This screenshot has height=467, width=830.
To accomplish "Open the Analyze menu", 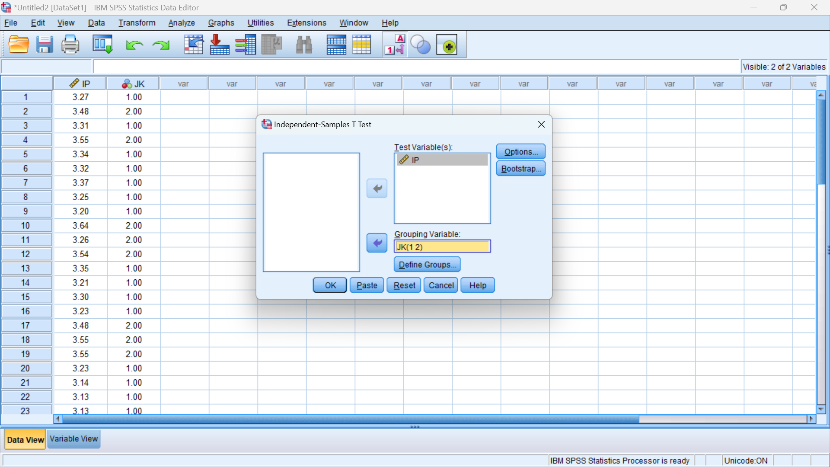I will 182,23.
